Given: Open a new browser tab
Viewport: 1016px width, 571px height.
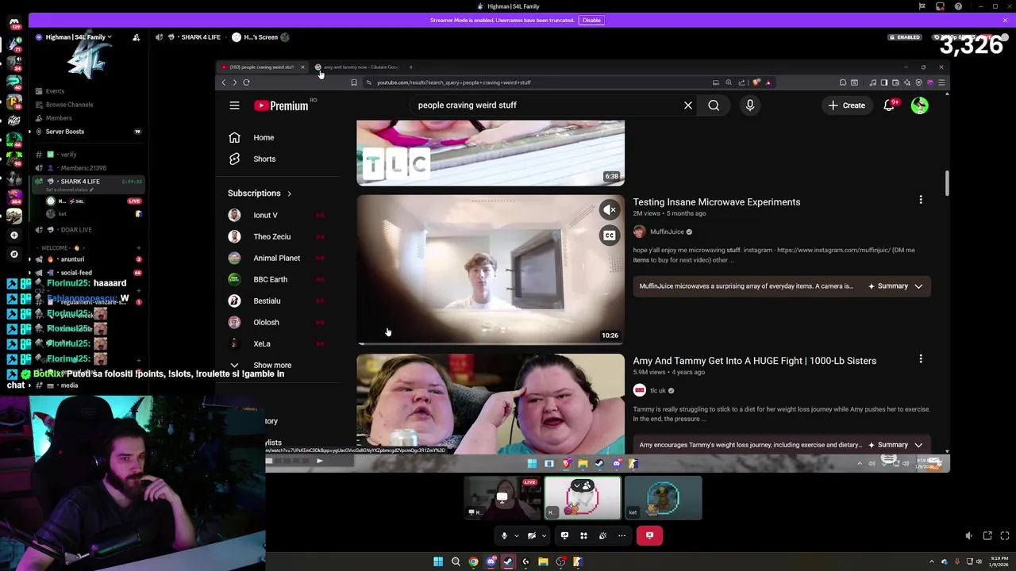Looking at the screenshot, I should (x=410, y=67).
